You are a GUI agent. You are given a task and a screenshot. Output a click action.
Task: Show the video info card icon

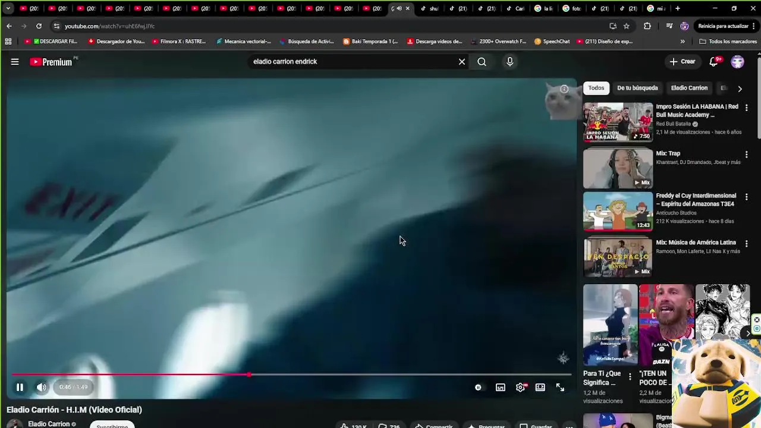click(x=564, y=89)
